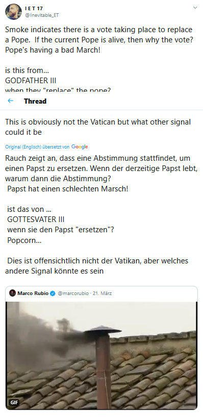
Task: Click the Google translate logo
Action: tap(80, 146)
